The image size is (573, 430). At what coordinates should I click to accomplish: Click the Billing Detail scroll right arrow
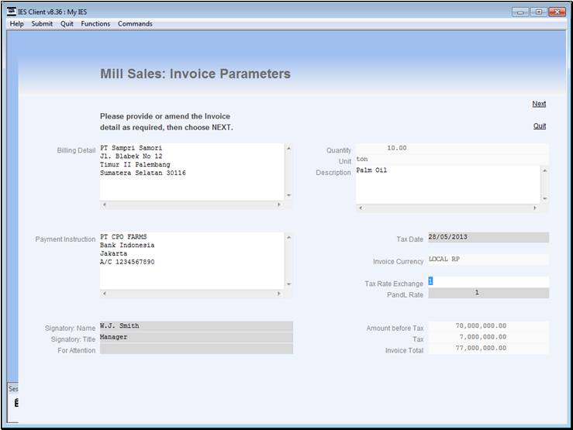pyautogui.click(x=279, y=205)
